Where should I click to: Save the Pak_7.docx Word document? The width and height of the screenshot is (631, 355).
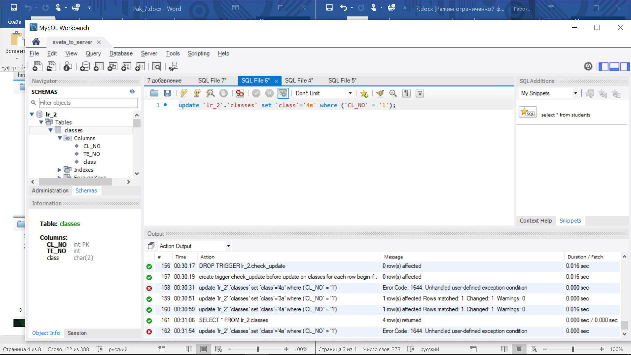14,7
